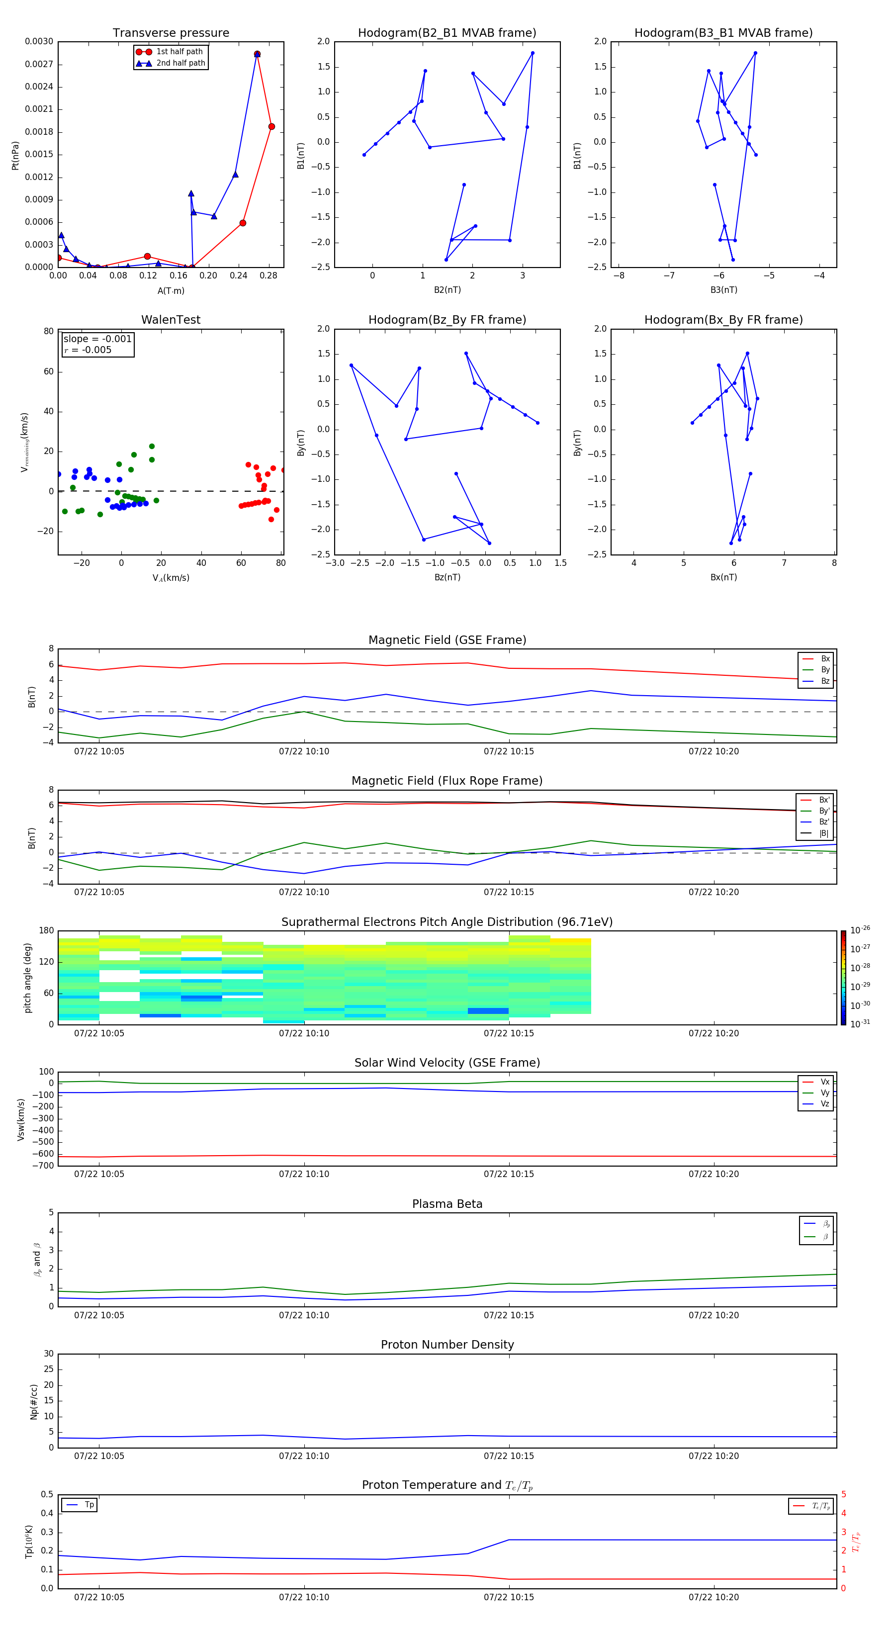This screenshot has height=1641, width=895.
Task: Click the 'WalenTest' plot title
Action: coord(171,320)
